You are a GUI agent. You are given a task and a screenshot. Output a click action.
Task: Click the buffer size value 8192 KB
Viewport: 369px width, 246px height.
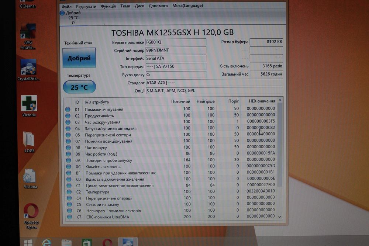tap(266, 42)
